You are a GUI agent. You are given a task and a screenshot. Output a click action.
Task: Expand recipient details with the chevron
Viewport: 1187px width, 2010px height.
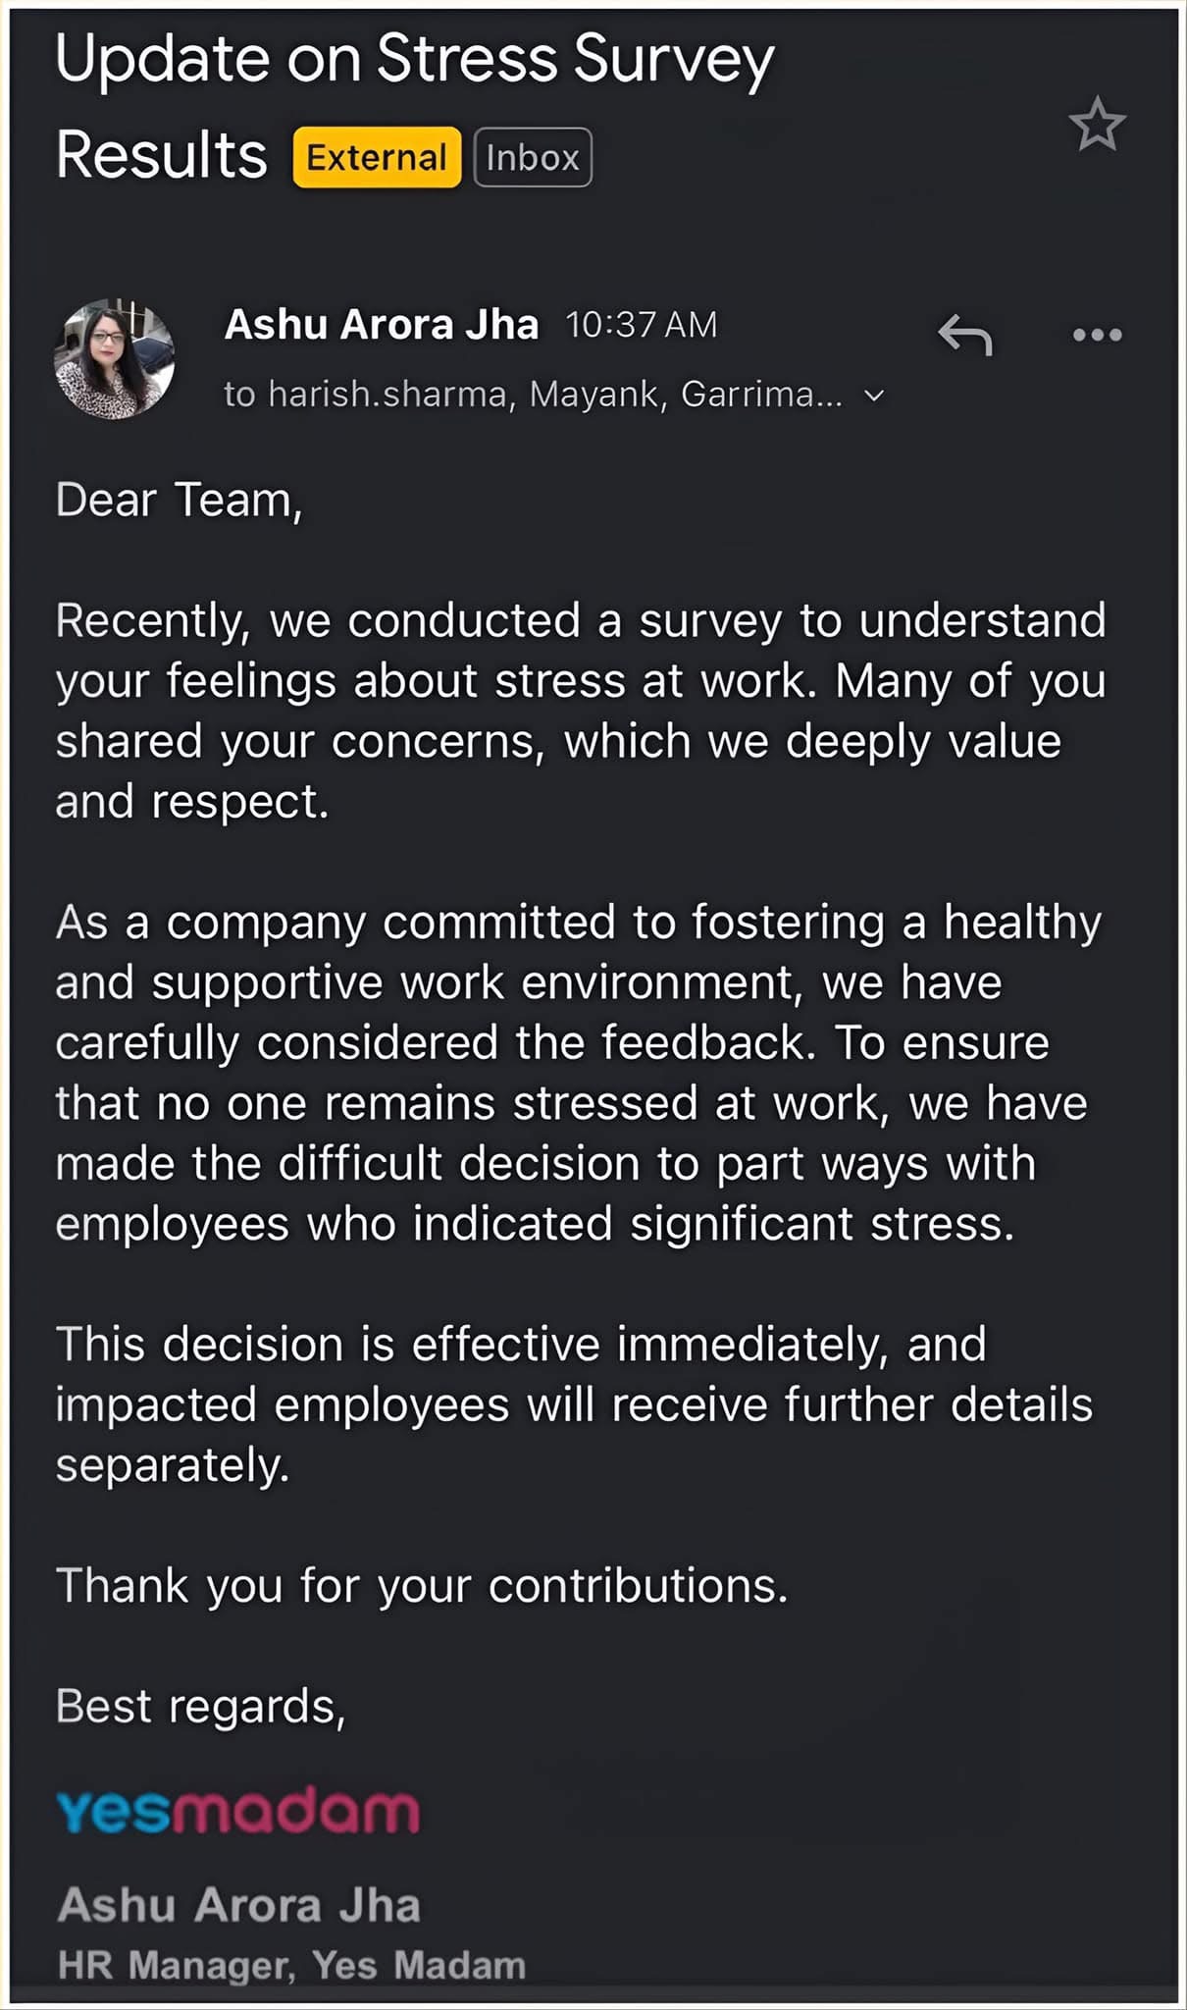click(x=873, y=396)
